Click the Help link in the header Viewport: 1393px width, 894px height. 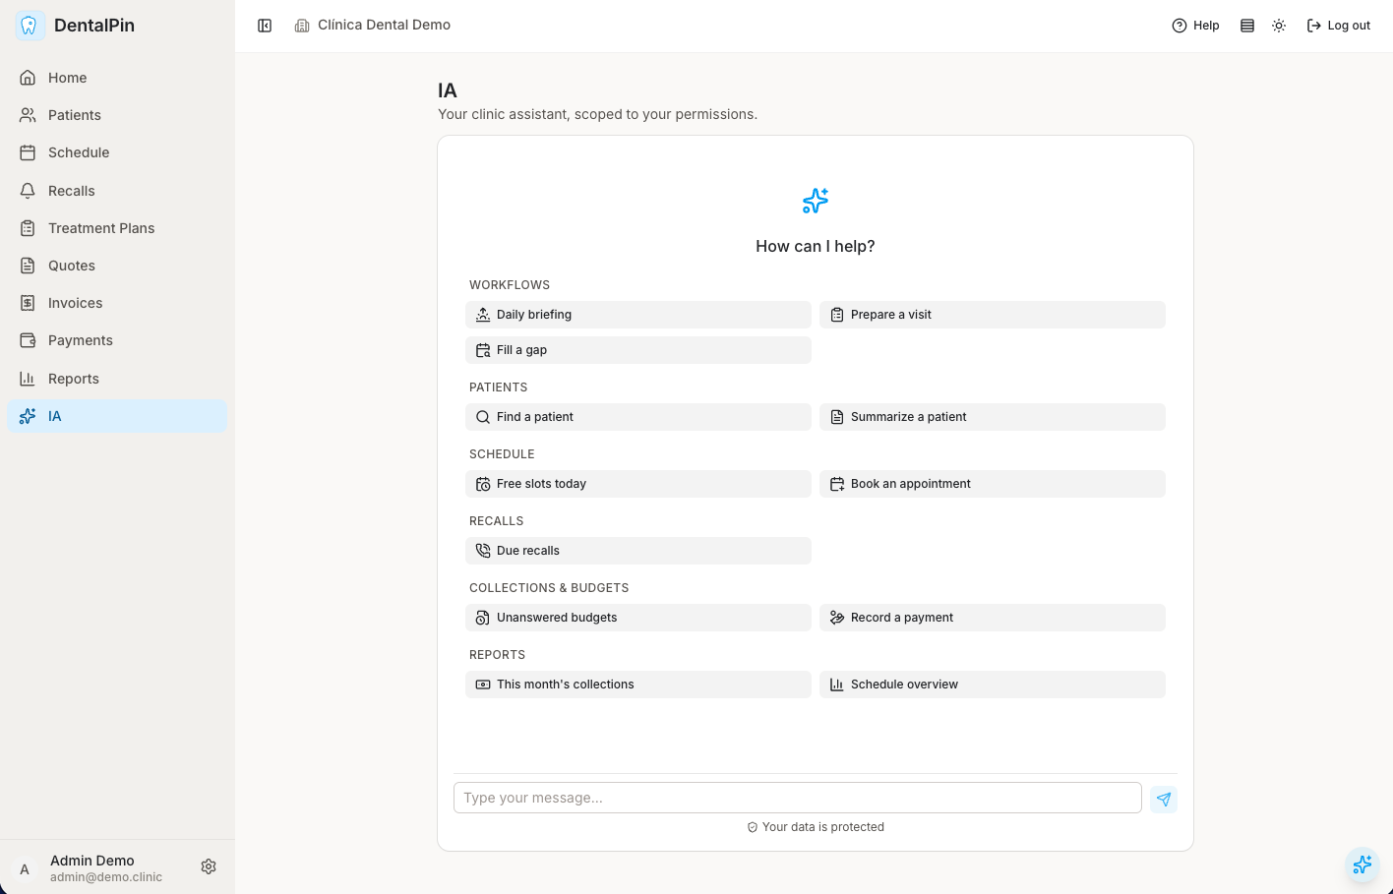click(x=1195, y=26)
